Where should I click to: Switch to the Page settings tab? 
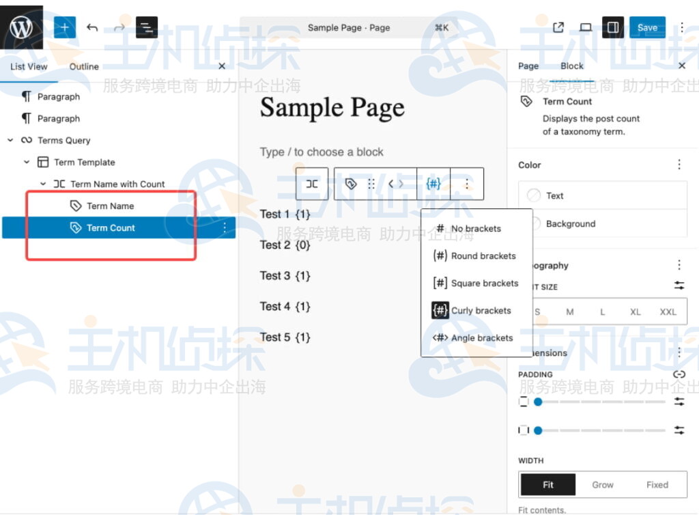528,66
